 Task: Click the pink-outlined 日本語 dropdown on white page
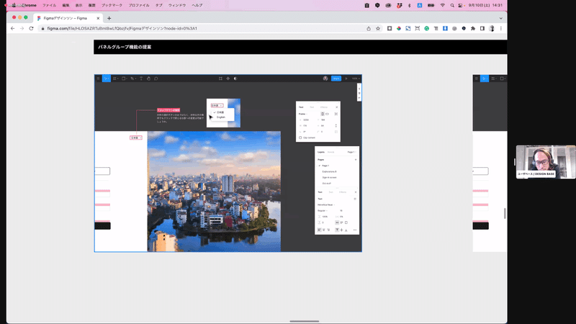(x=136, y=138)
